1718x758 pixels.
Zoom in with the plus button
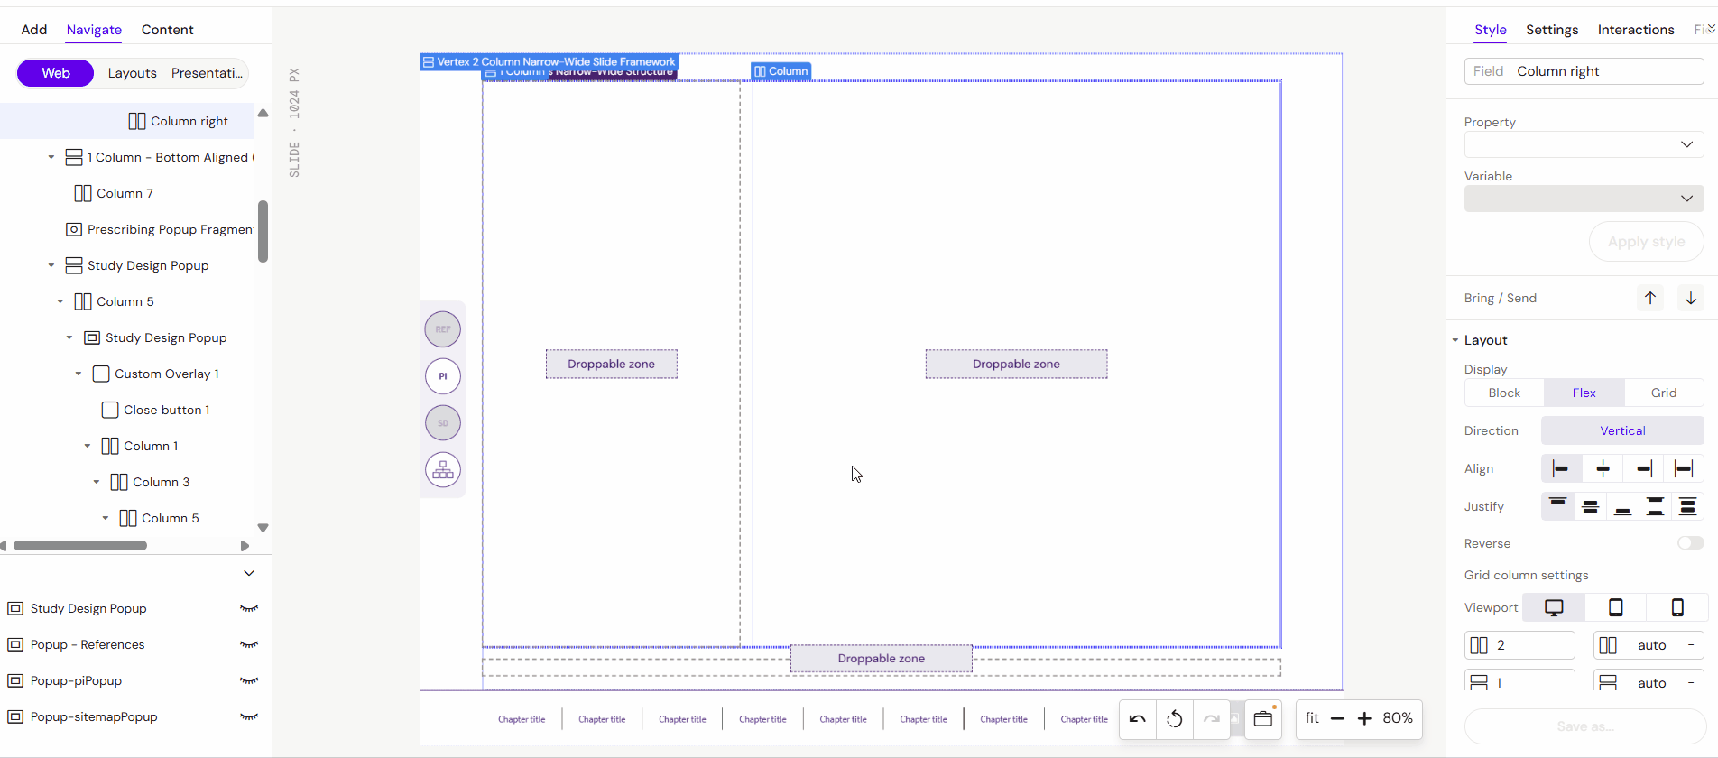coord(1364,718)
